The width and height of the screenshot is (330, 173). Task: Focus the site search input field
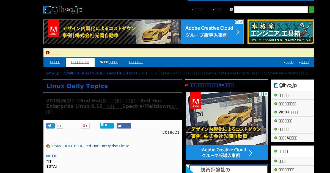271,10
